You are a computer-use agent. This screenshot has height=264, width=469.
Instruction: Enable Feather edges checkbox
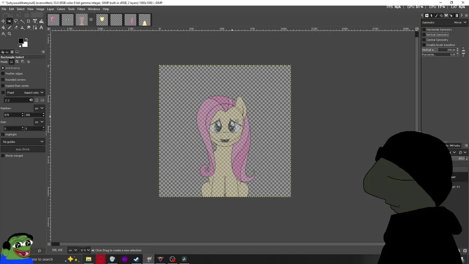[3, 74]
